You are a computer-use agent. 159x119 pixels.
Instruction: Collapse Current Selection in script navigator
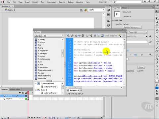click(36, 84)
